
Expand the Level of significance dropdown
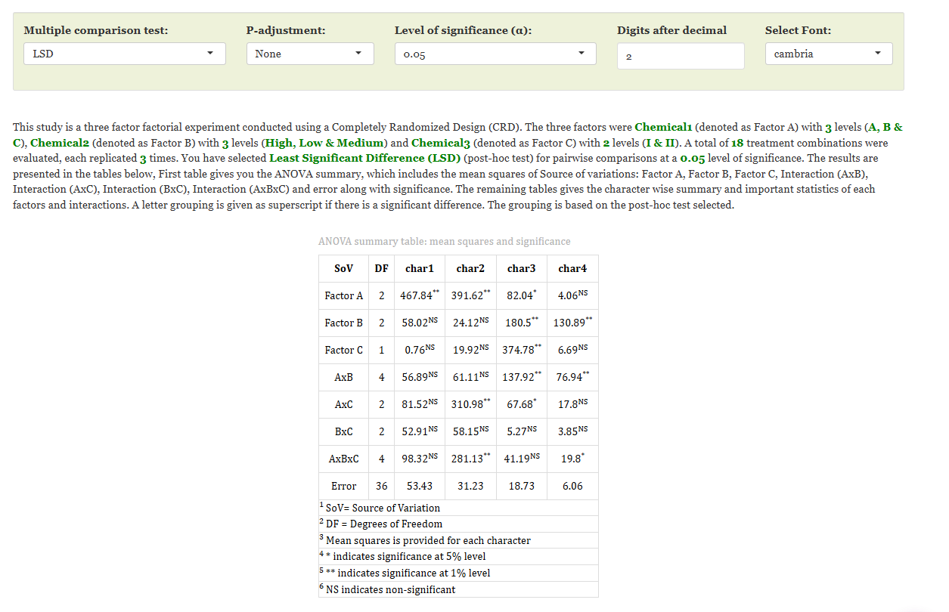[495, 54]
